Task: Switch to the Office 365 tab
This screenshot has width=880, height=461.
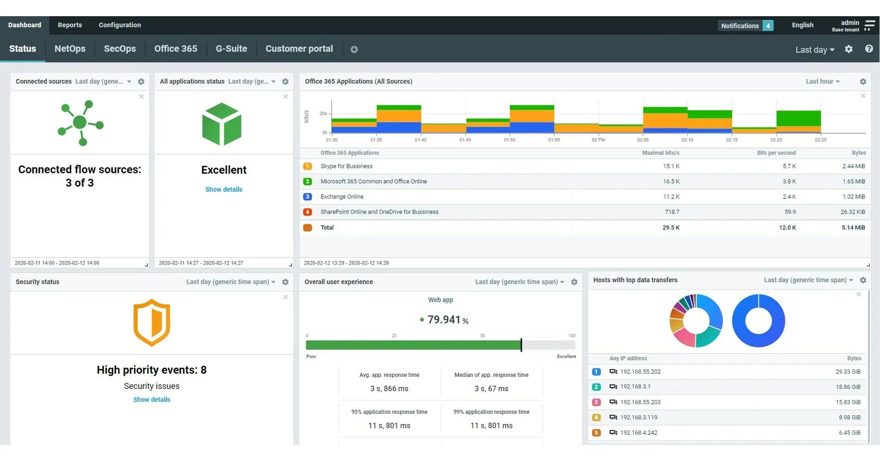Action: pyautogui.click(x=176, y=49)
